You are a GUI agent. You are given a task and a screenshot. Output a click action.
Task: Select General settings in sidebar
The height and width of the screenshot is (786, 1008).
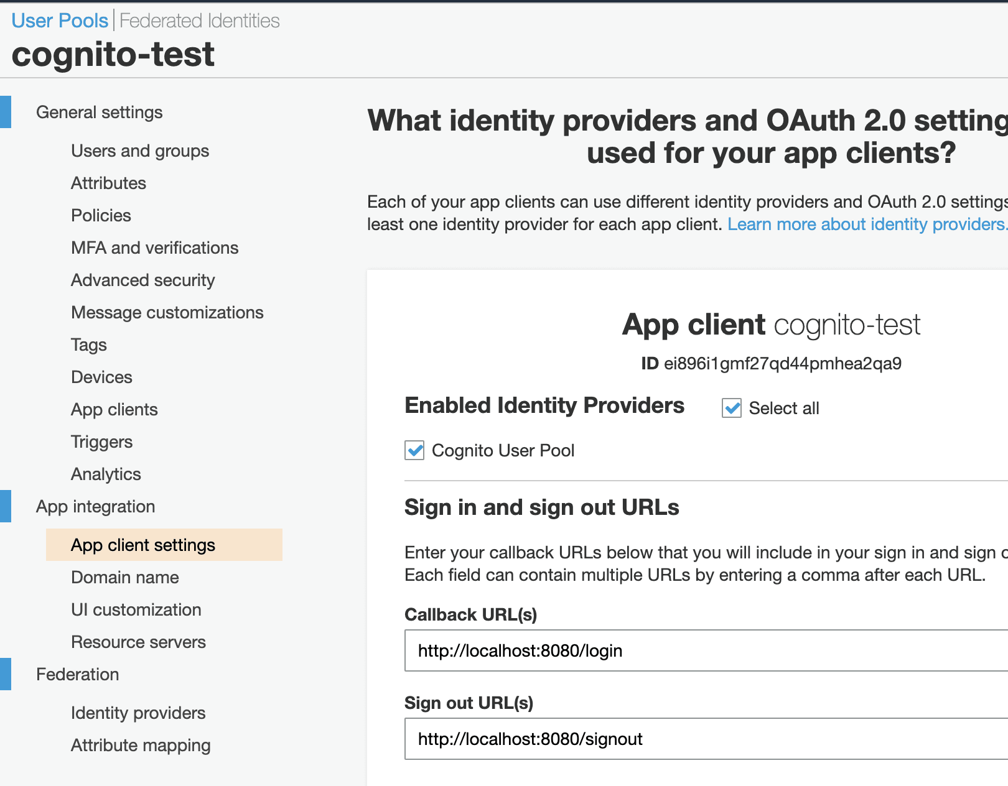coord(100,112)
